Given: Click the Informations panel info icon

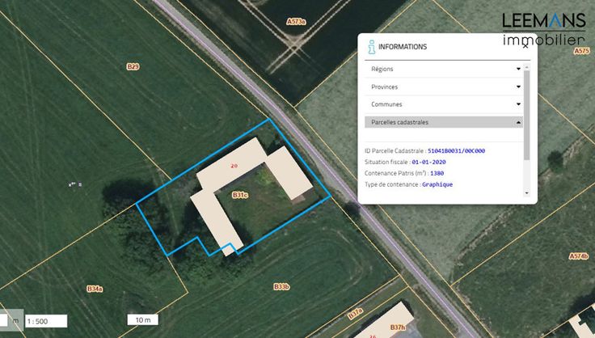Looking at the screenshot, I should coord(372,47).
